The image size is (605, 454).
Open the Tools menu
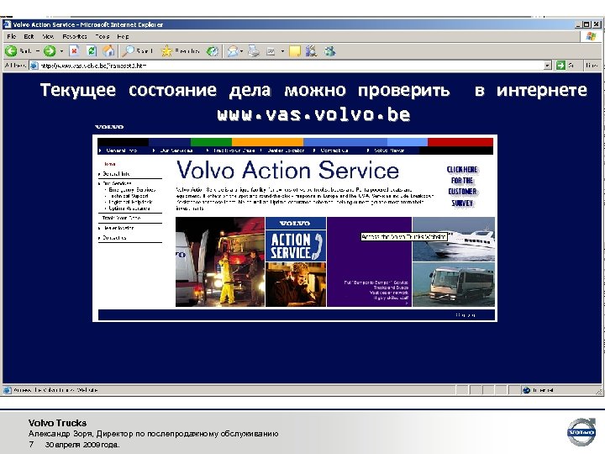(x=103, y=36)
